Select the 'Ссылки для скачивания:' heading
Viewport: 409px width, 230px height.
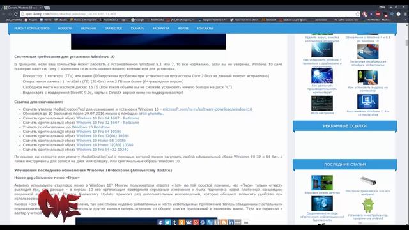38,102
